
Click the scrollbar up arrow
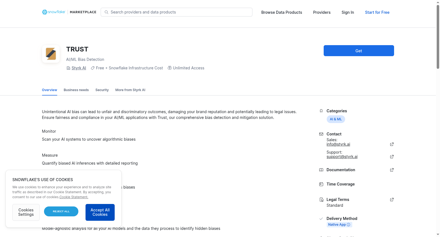(438, 2)
